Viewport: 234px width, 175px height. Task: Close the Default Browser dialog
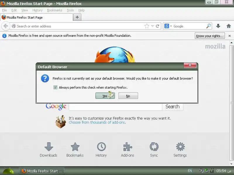190,65
